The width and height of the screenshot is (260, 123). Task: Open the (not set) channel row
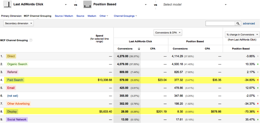click(x=13, y=96)
